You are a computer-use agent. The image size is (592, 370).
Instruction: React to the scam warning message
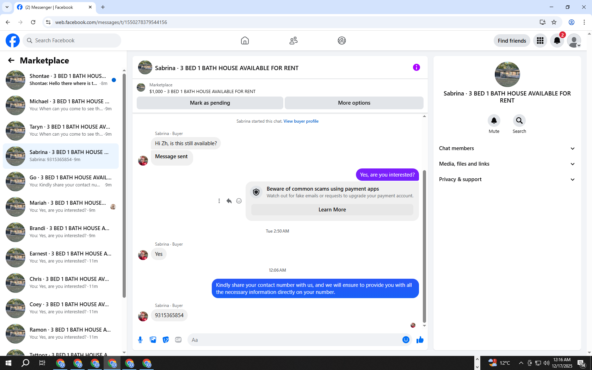point(239,201)
